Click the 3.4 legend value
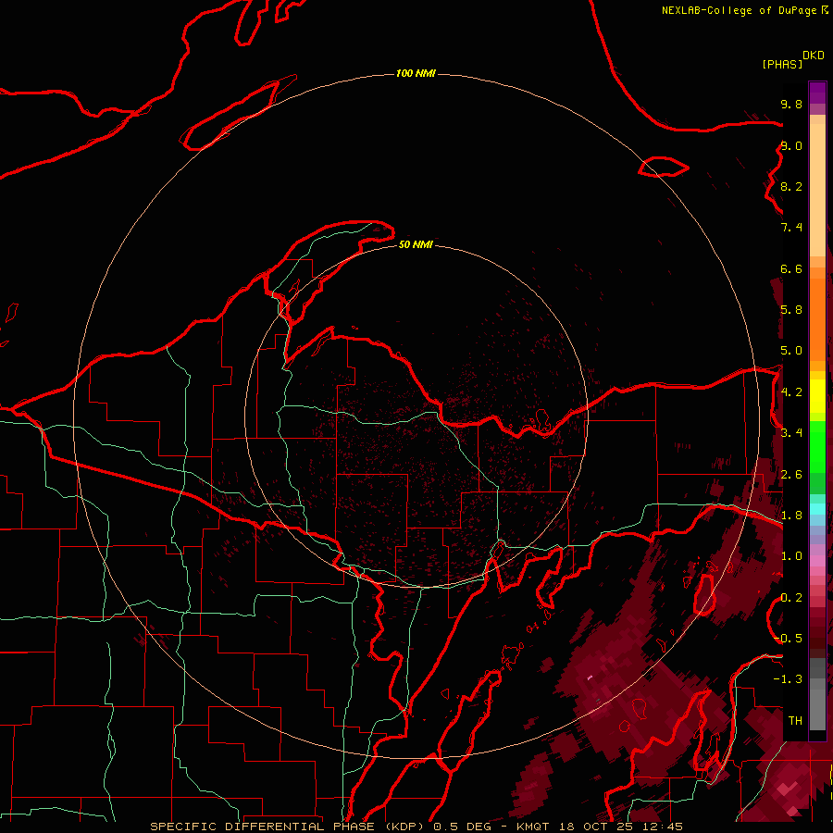 pyautogui.click(x=791, y=433)
